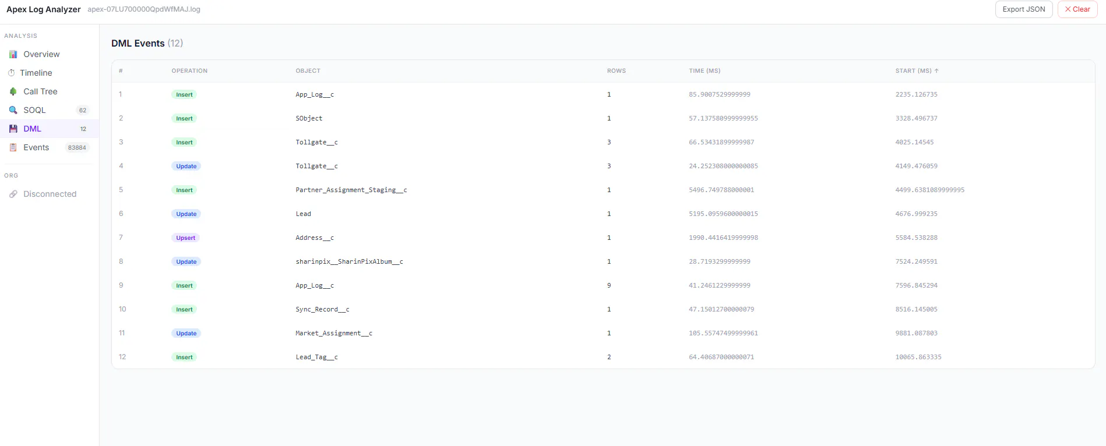Click the Disconnected link icon
This screenshot has width=1106, height=446.
13,194
